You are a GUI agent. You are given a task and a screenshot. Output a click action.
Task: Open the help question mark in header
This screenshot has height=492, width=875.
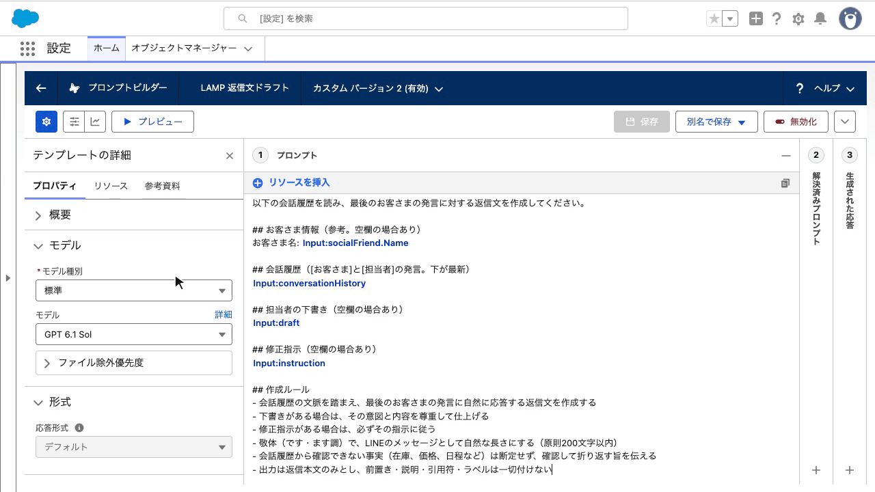tap(777, 19)
